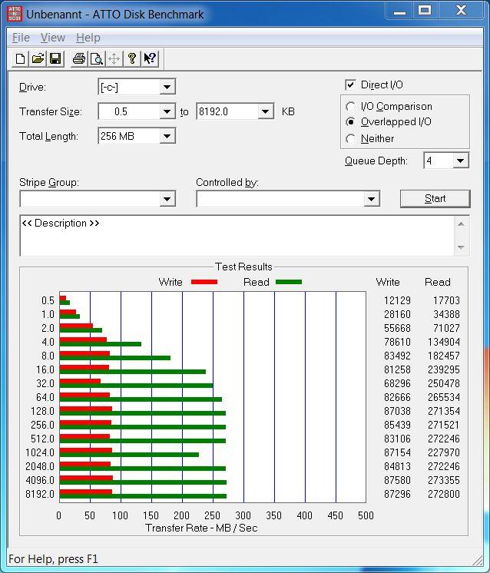The image size is (490, 573).
Task: Click the question mark About icon
Action: (132, 58)
